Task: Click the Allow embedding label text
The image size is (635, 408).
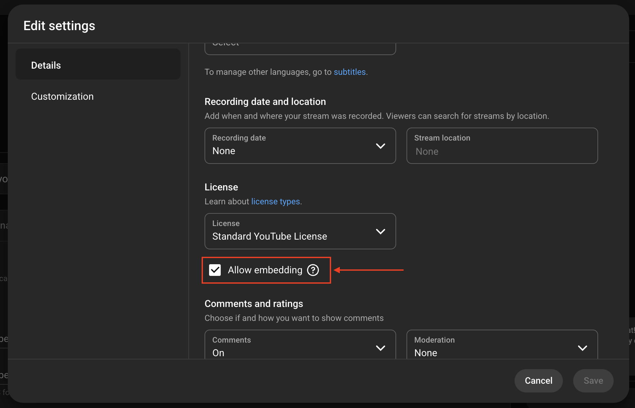Action: click(265, 270)
